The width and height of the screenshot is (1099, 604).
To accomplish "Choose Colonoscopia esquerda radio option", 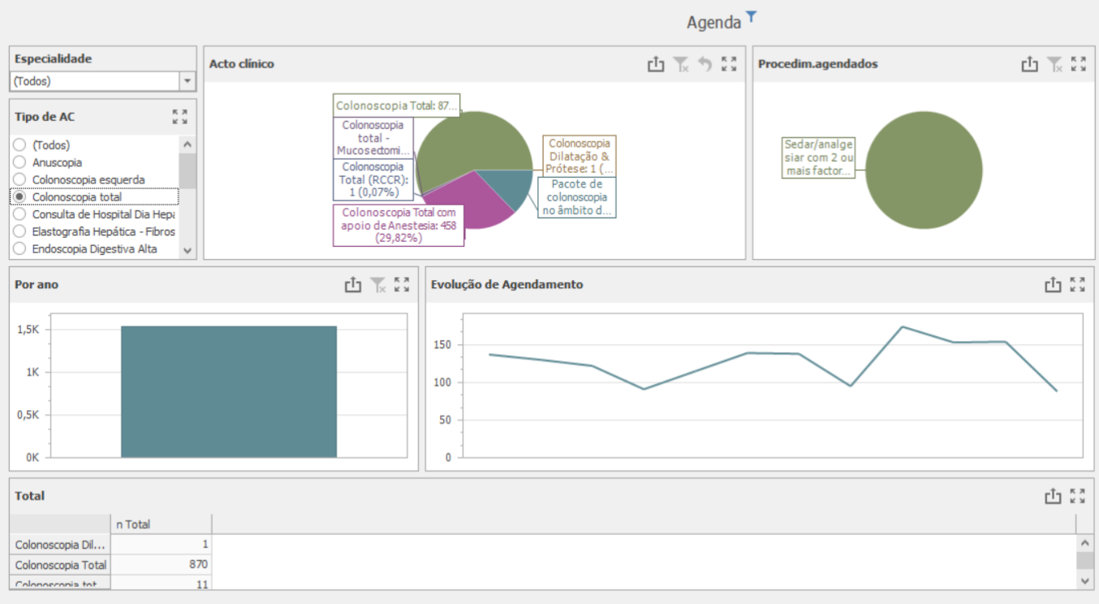I will [19, 179].
